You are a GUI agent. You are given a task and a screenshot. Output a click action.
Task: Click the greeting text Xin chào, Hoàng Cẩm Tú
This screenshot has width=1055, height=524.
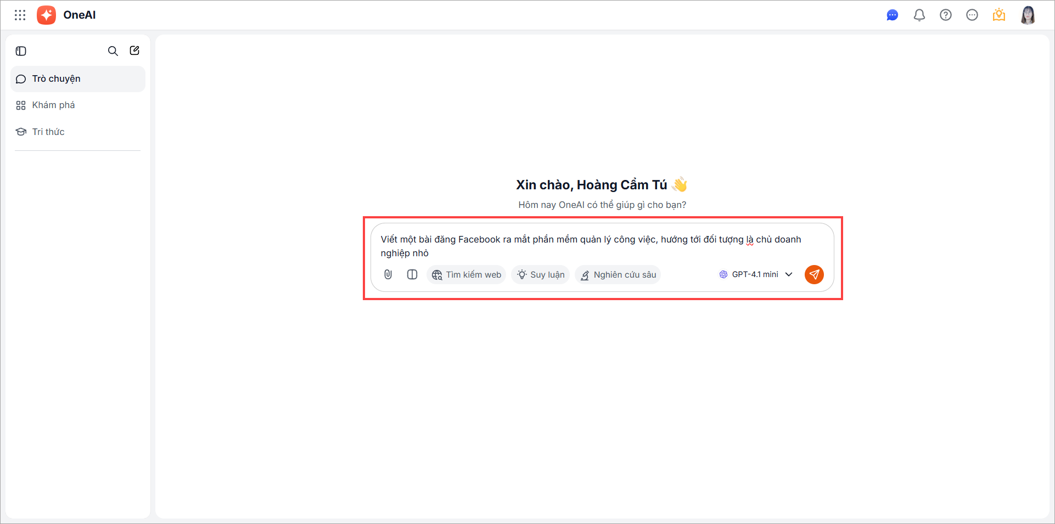(592, 185)
